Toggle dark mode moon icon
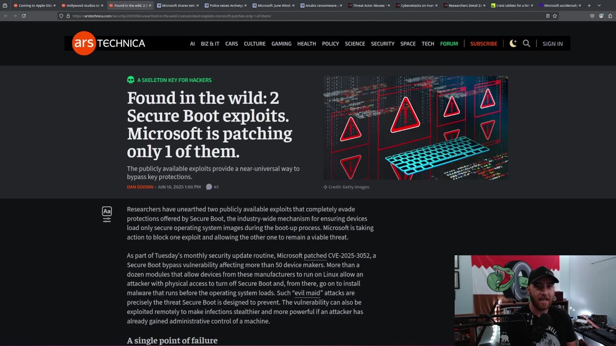Viewport: 616px width, 346px height. tap(513, 43)
